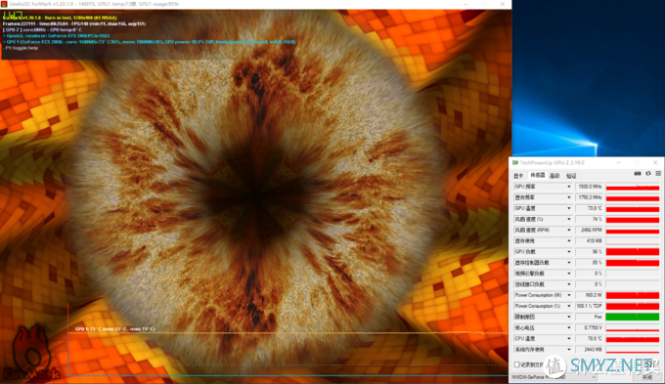This screenshot has width=665, height=384.
Task: Click FurMark app icon in title bar
Action: 4,4
